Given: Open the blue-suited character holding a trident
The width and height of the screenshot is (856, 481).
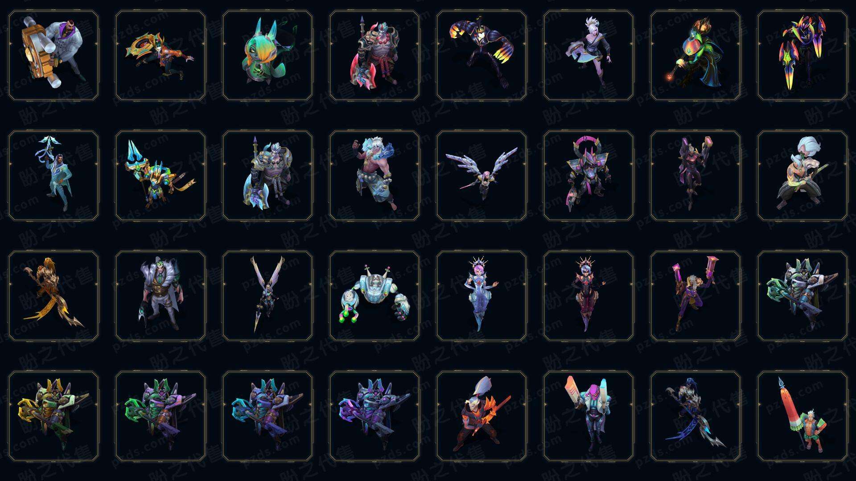Looking at the screenshot, I should coord(53,175).
